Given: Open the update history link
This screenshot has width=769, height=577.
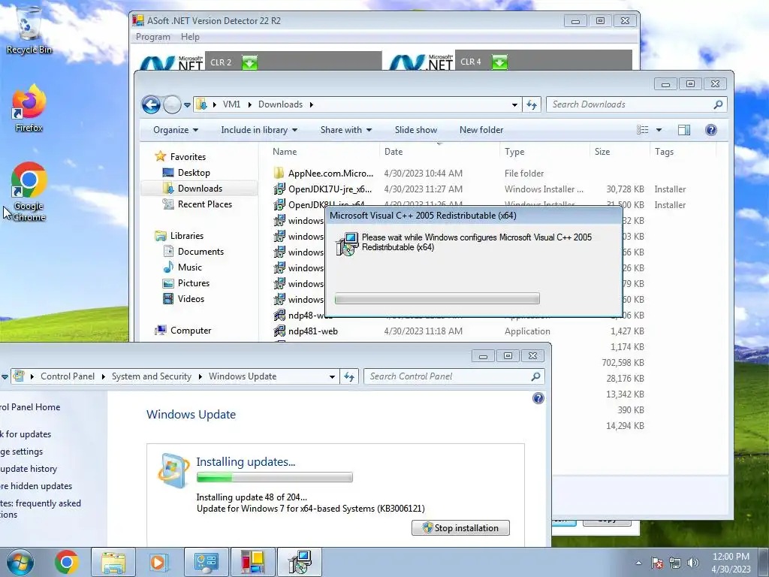Looking at the screenshot, I should coord(29,469).
